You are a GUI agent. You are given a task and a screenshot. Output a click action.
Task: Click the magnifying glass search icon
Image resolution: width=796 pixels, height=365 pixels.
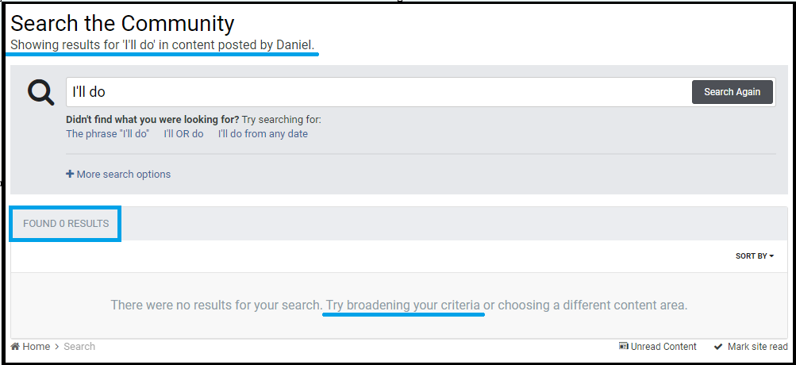(41, 92)
